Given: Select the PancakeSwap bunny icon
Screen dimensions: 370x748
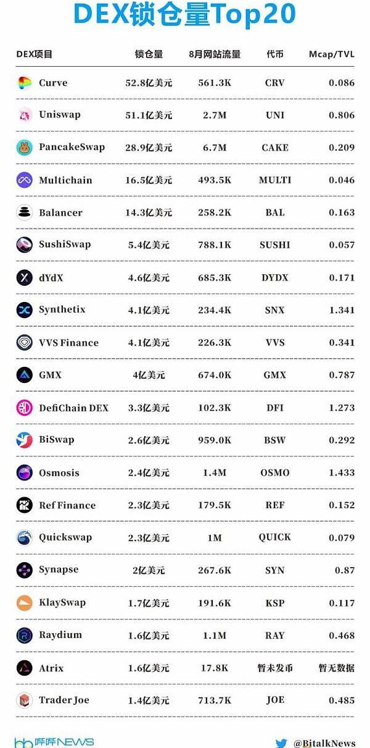Looking at the screenshot, I should click(x=25, y=148).
